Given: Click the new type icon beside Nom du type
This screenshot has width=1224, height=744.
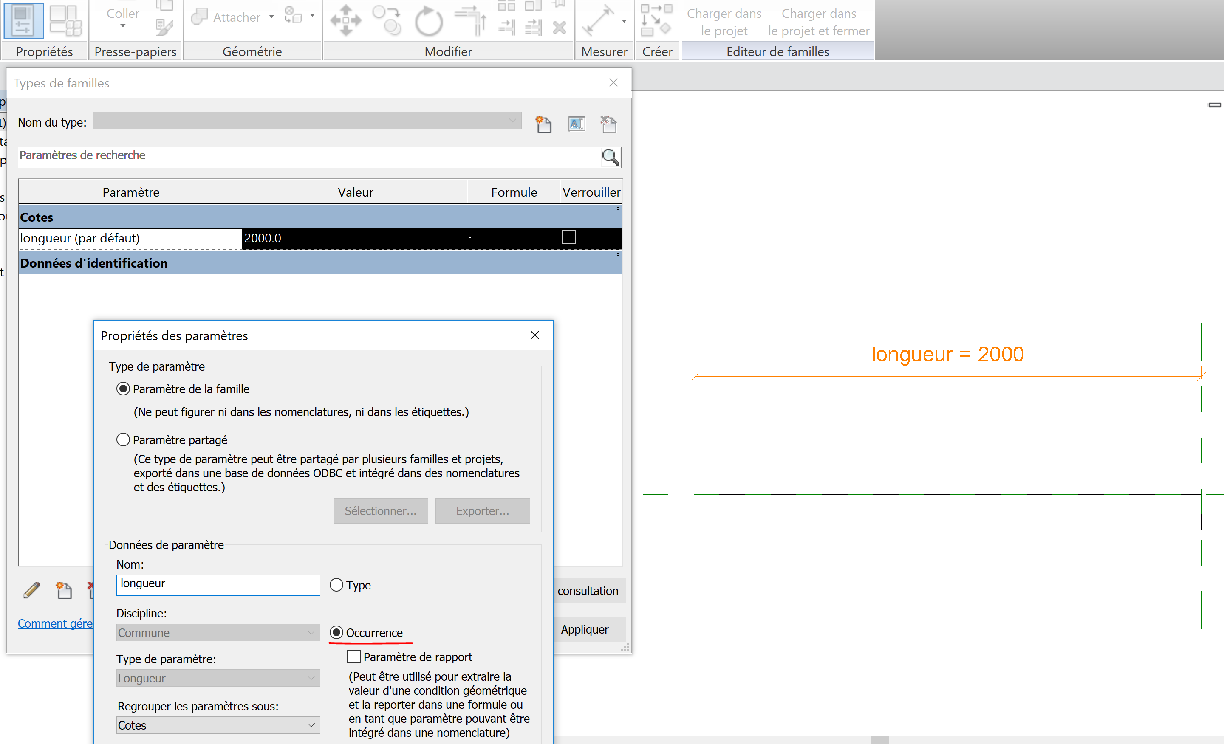Looking at the screenshot, I should tap(543, 124).
